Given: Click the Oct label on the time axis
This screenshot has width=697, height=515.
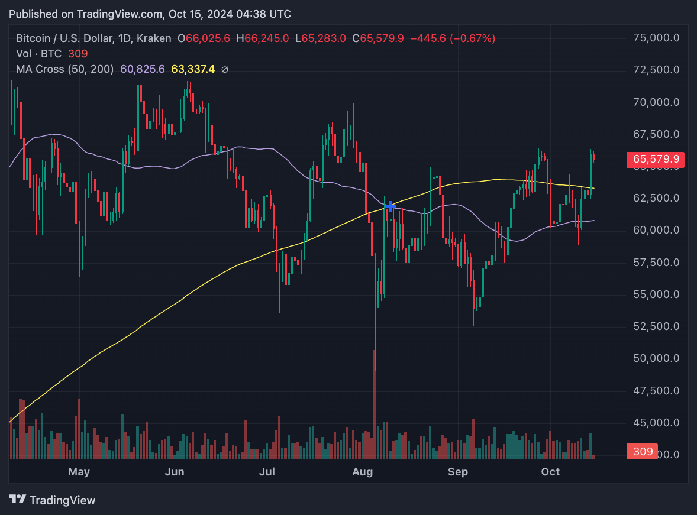Looking at the screenshot, I should point(550,472).
